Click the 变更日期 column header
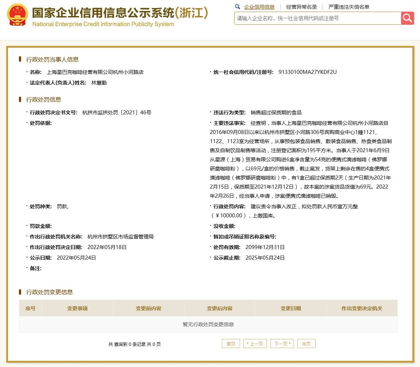The height and width of the screenshot is (367, 420). [291, 308]
